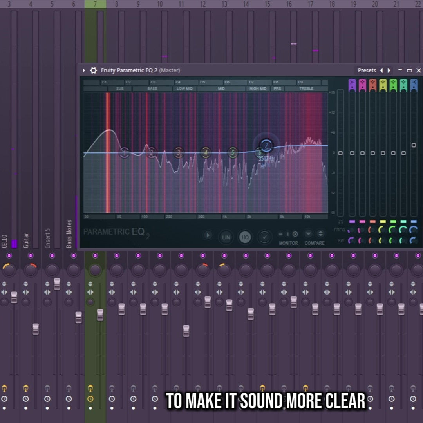Screen dimensions: 423x423
Task: Open the Compare dropdown arrow
Action: 309,234
